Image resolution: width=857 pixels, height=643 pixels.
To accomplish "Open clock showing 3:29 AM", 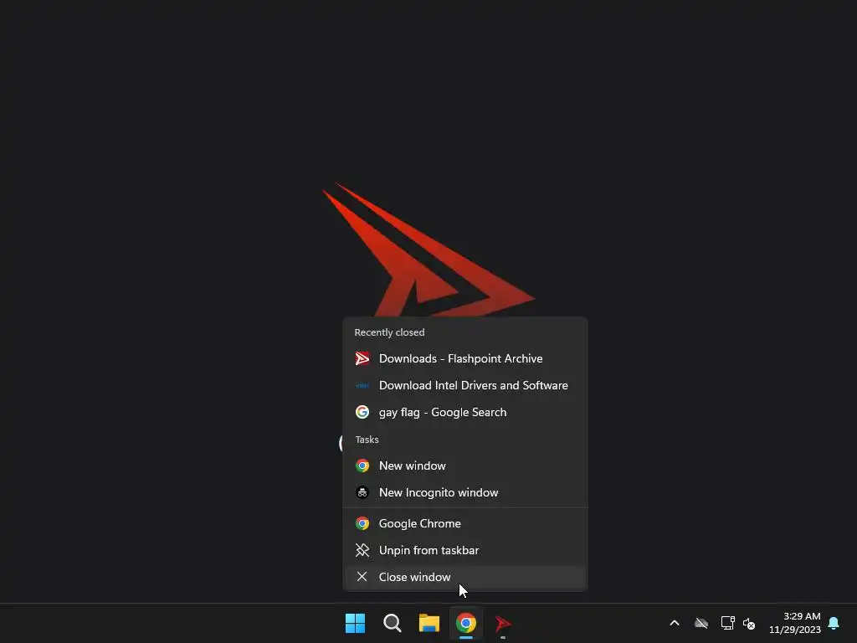I will (795, 623).
